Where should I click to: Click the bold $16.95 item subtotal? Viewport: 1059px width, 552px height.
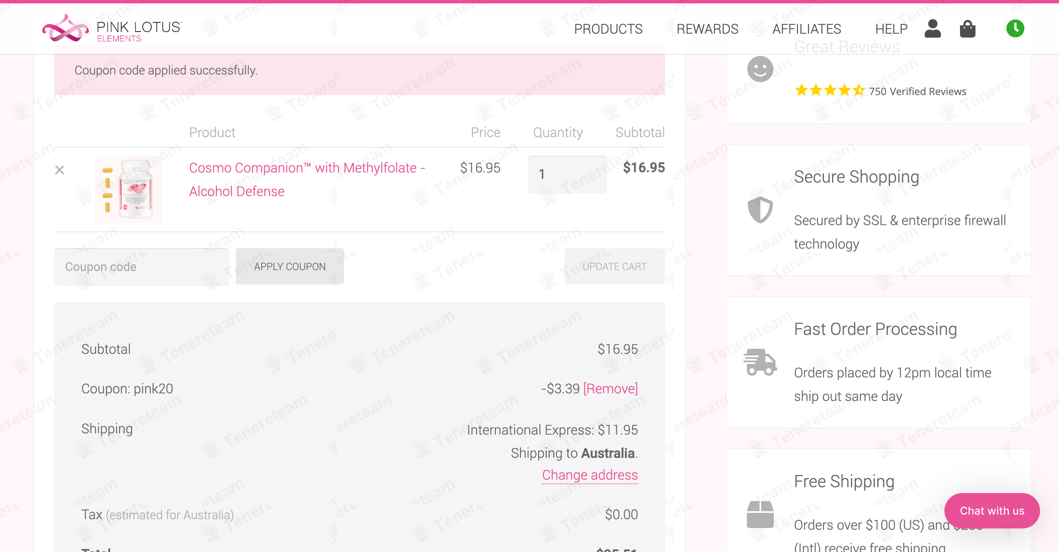pos(644,167)
